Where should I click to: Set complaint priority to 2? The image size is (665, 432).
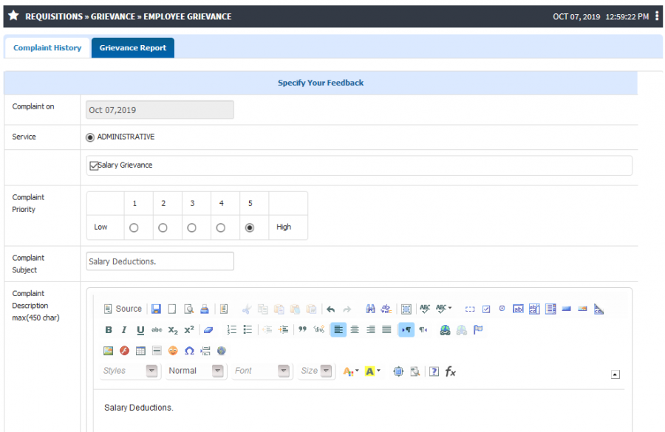click(163, 227)
